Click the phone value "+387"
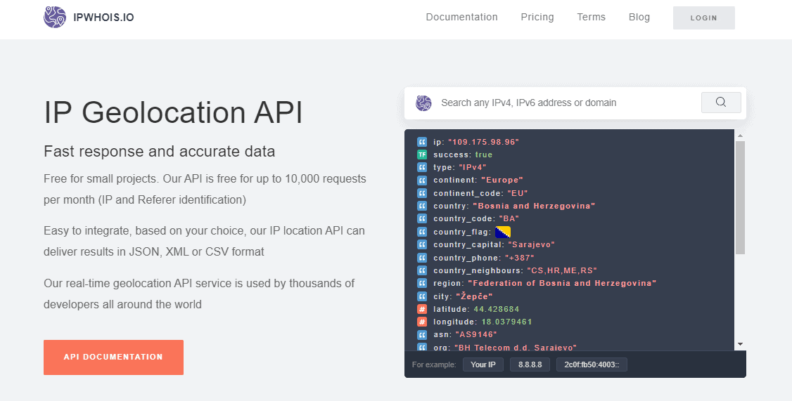 519,258
